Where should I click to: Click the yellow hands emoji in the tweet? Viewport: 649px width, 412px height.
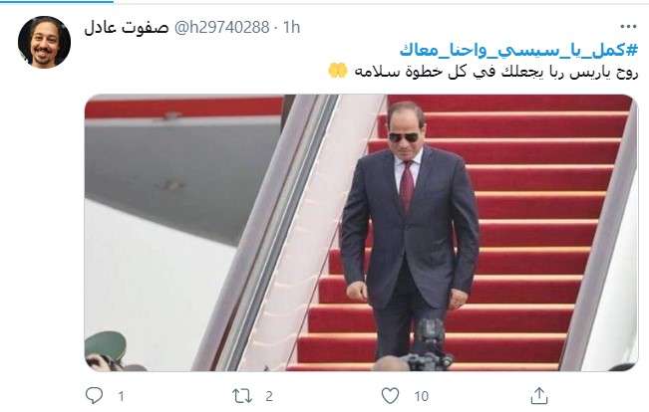(x=338, y=71)
